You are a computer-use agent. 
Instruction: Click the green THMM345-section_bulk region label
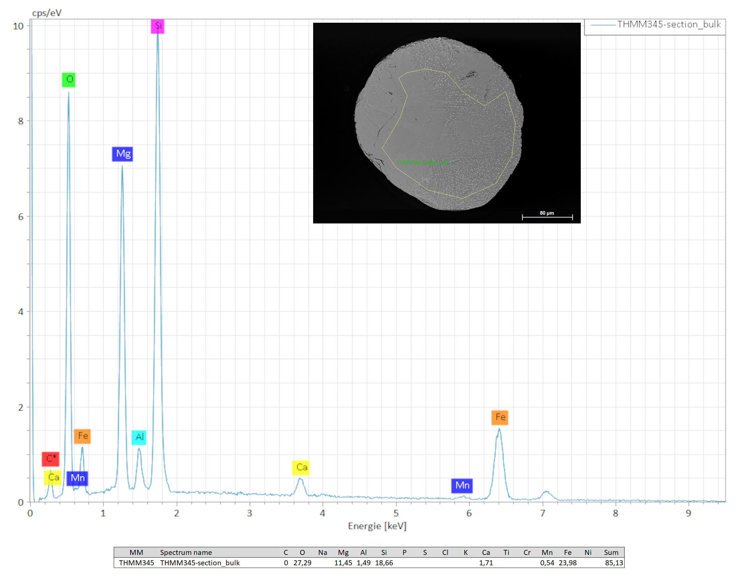coord(423,163)
